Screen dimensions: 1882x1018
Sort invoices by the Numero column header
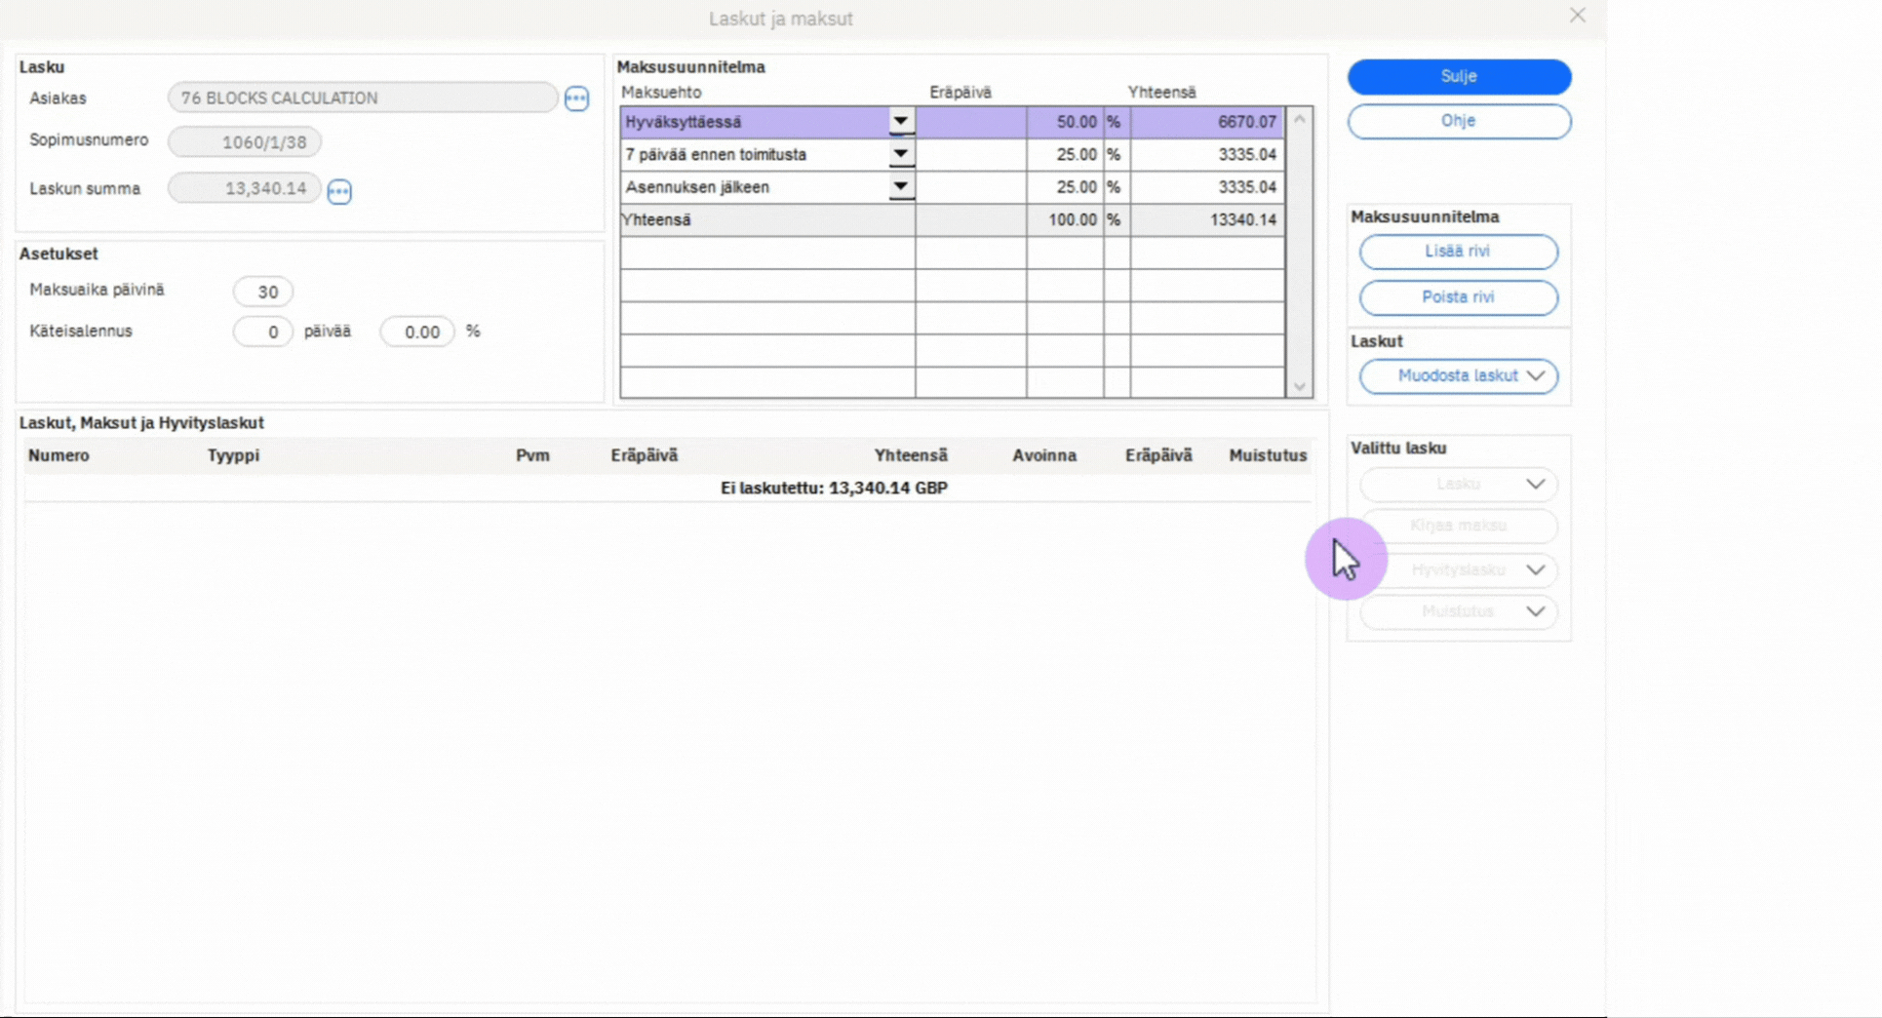(59, 455)
